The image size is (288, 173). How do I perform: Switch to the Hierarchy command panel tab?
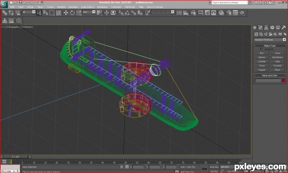pyautogui.click(x=266, y=28)
